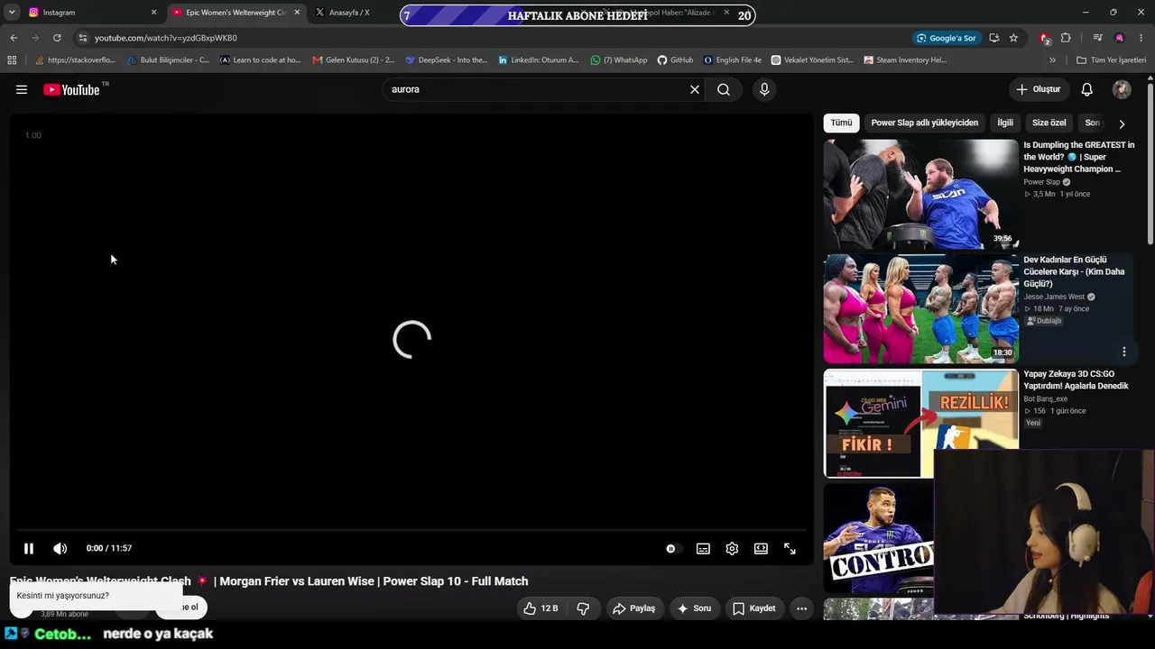Screen dimensions: 1155x649
Task: Open the Tüm Yer İşaretleri folder
Action: click(1111, 60)
